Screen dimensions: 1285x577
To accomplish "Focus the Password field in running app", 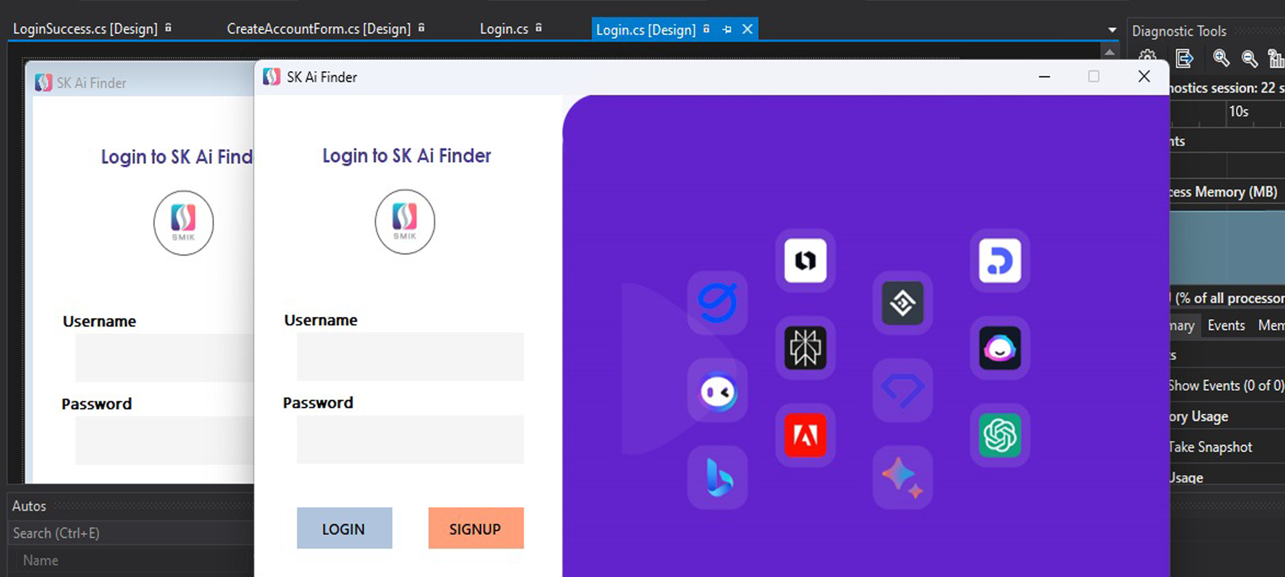I will pyautogui.click(x=410, y=439).
